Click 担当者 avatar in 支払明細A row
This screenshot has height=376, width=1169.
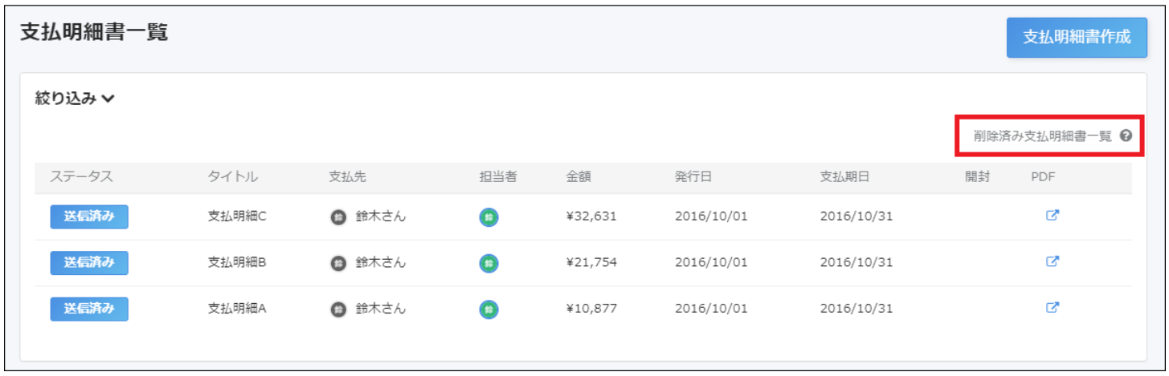tap(488, 309)
